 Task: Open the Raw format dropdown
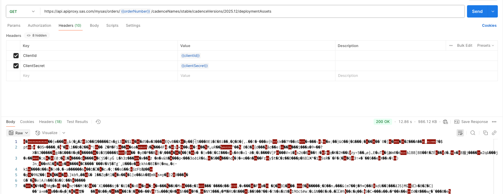[x=18, y=133]
